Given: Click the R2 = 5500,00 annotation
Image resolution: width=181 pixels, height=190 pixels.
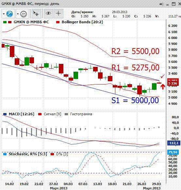Looking at the screenshot, I should pos(135,51).
